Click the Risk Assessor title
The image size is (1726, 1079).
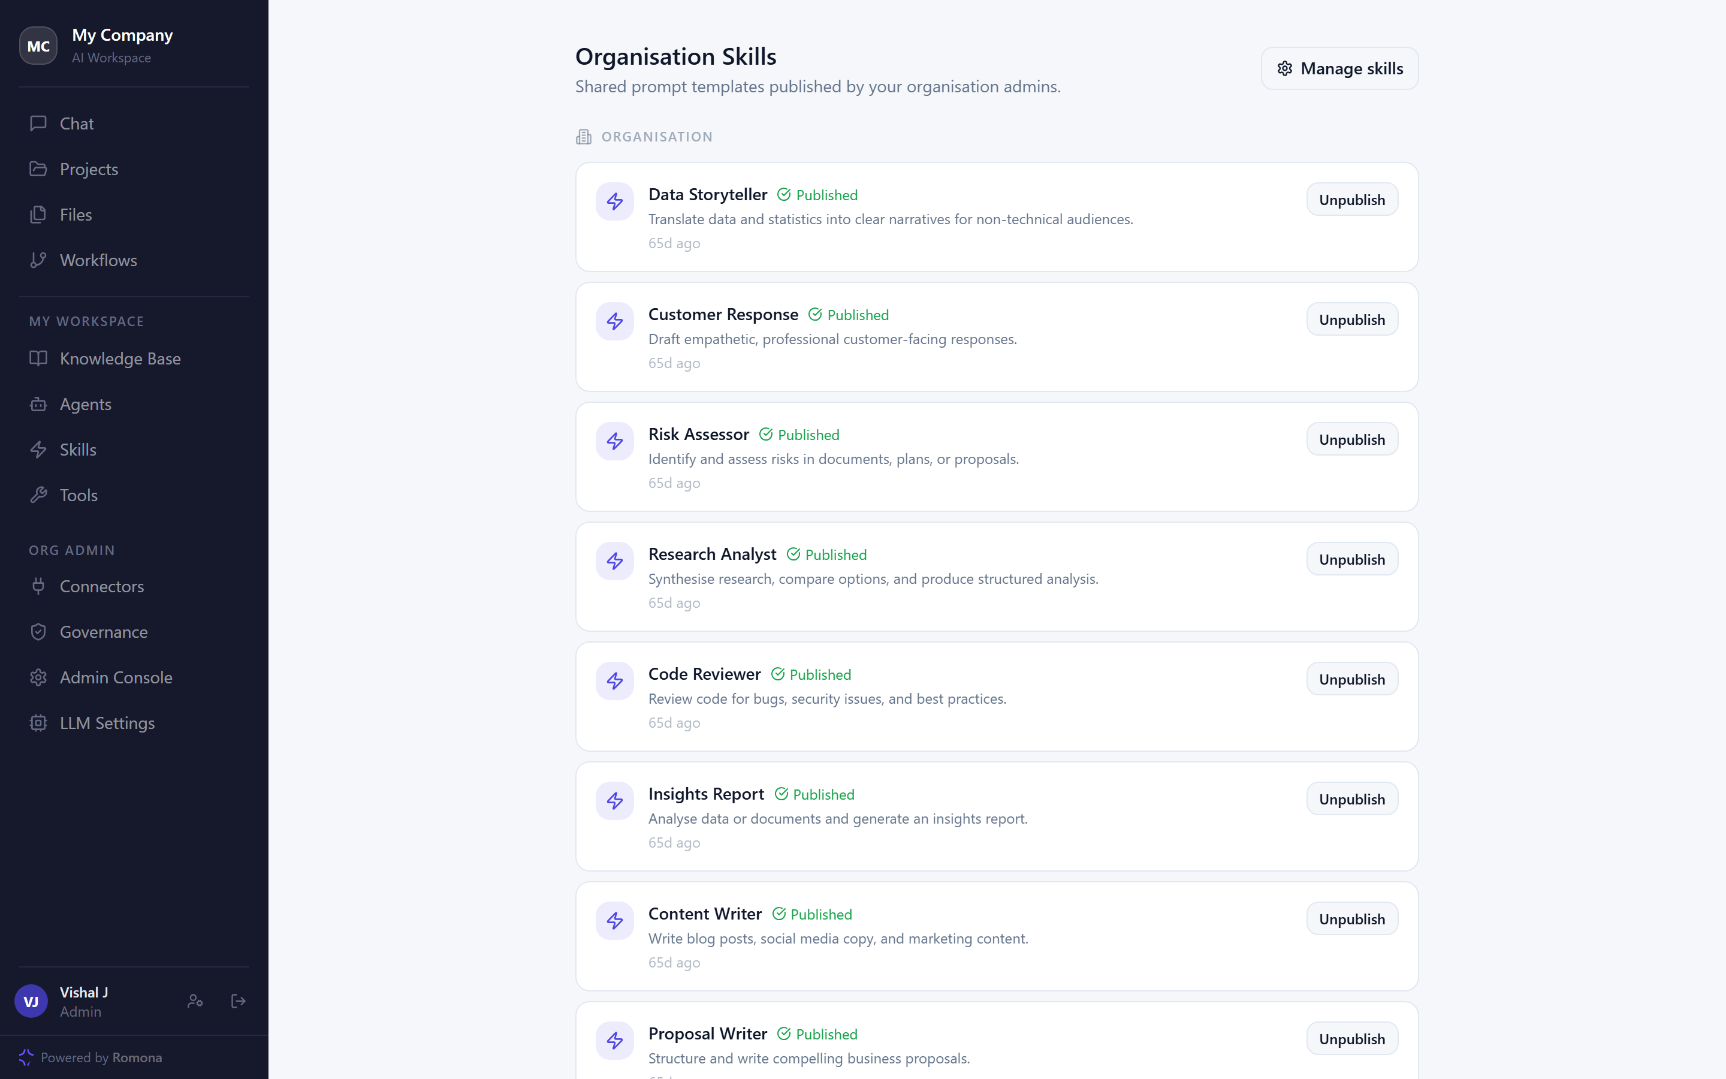[699, 434]
